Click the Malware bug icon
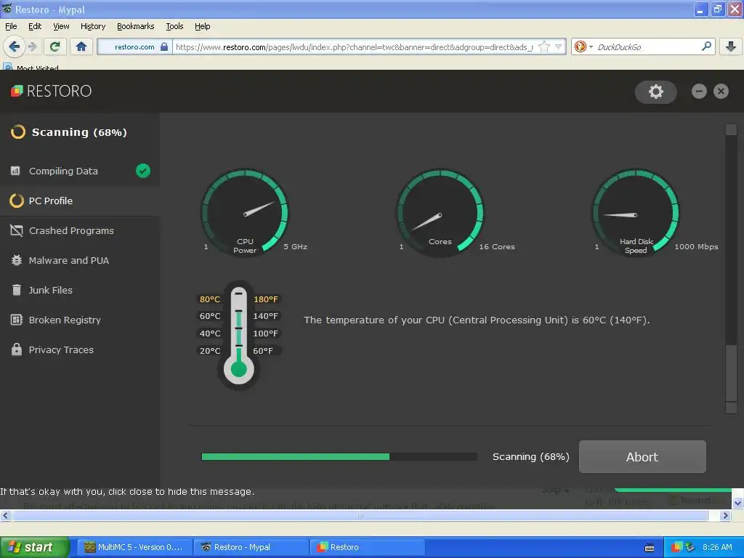Screen dimensions: 744x558 point(16,260)
